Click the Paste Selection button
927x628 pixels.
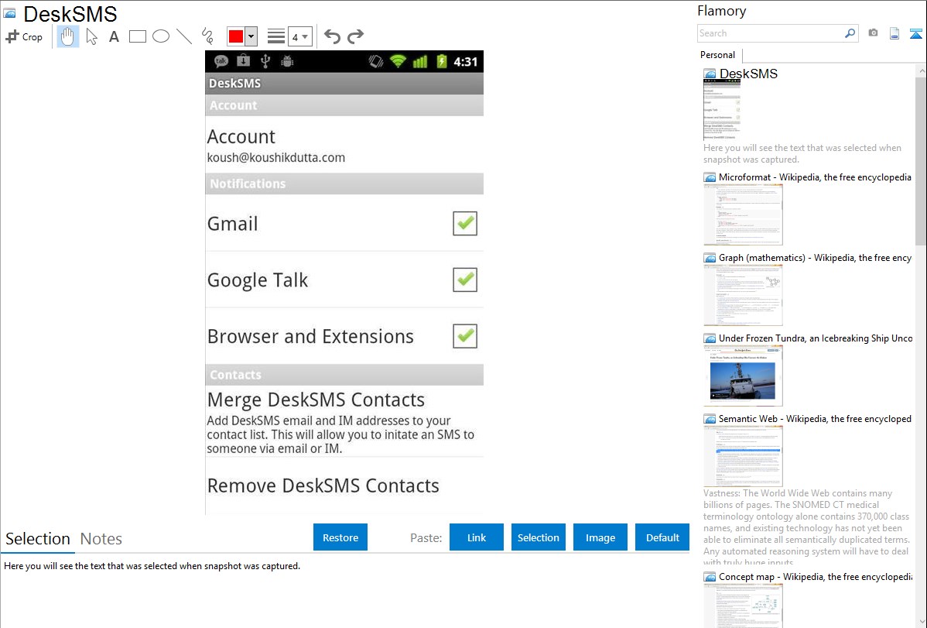coord(539,537)
